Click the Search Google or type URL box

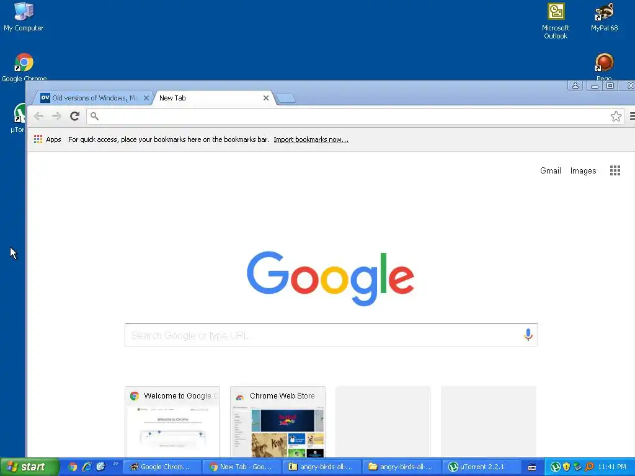point(331,335)
